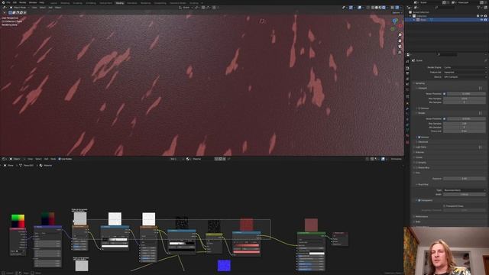Switch to the Compositing workspace tab
This screenshot has width=489, height=275.
pyautogui.click(x=160, y=3)
